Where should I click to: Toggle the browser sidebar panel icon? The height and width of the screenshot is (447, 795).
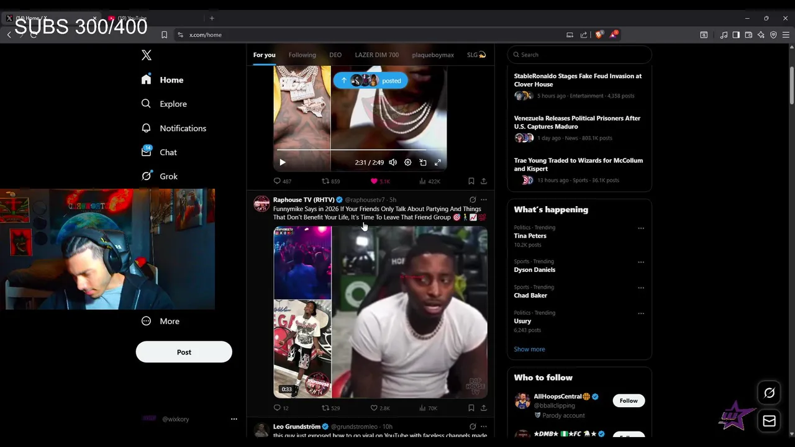coord(736,35)
